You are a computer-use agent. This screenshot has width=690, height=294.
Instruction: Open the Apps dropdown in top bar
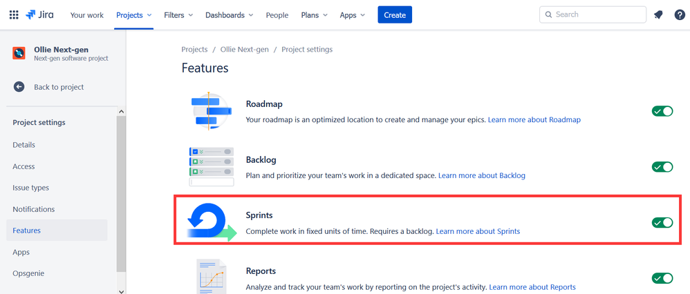click(x=353, y=15)
